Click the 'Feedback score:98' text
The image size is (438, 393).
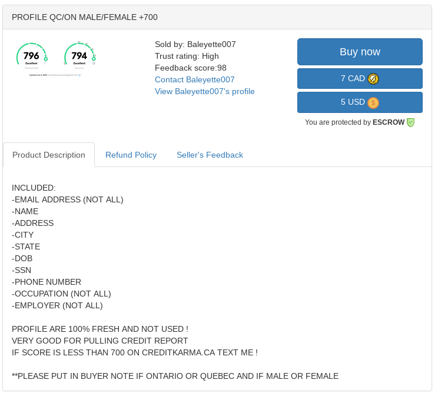[191, 68]
